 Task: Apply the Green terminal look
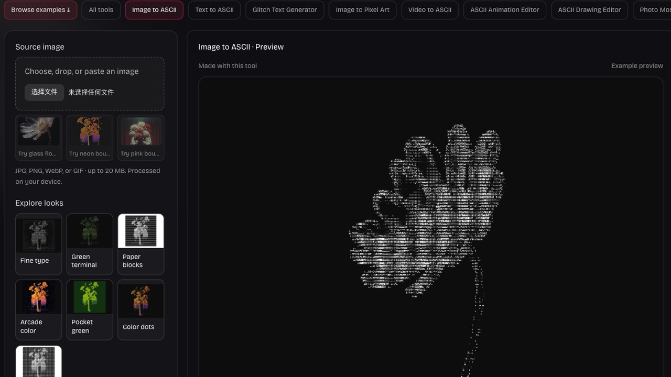(90, 244)
